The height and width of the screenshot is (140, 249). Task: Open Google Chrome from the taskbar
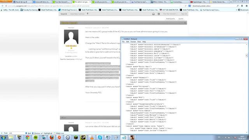[28, 137]
